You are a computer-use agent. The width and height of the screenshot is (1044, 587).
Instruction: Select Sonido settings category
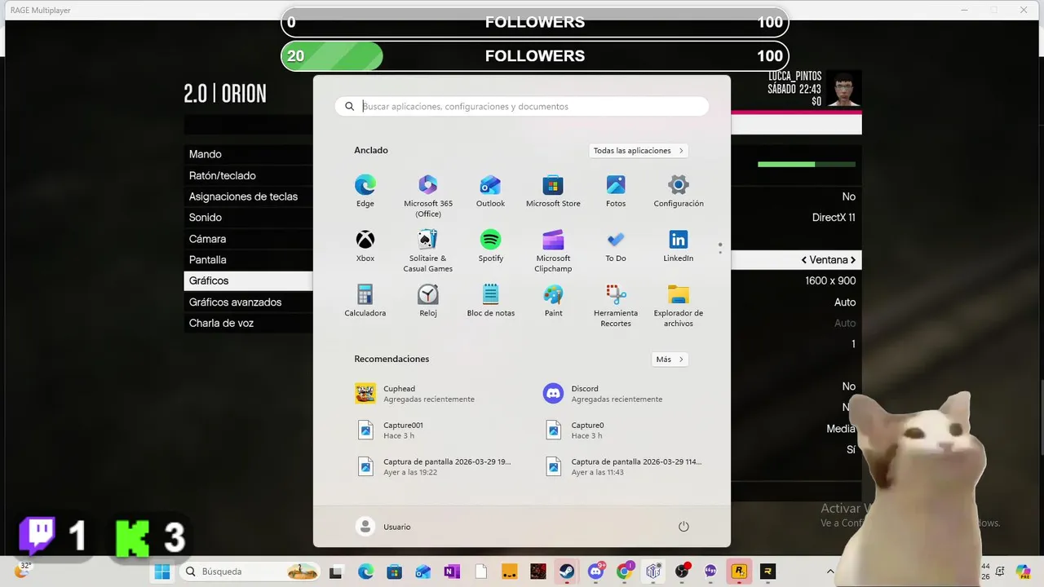coord(248,218)
